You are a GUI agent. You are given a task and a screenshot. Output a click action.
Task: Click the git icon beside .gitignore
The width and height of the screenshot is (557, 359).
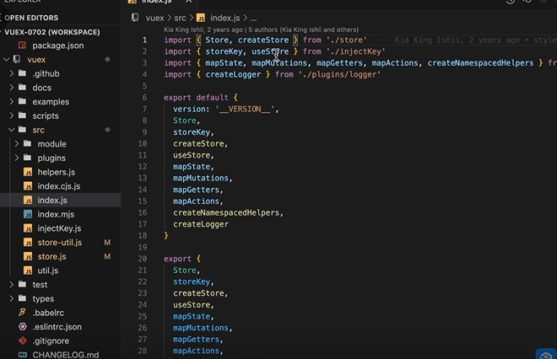click(x=23, y=341)
